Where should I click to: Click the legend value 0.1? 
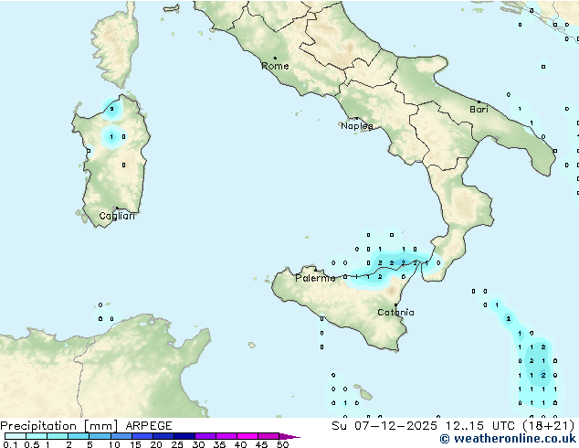(x=10, y=444)
